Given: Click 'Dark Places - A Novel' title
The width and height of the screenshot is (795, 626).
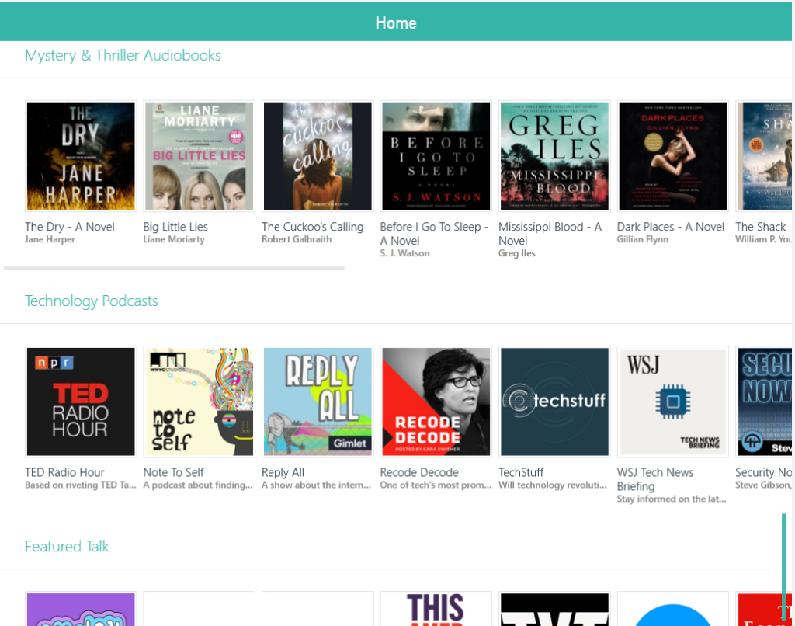Looking at the screenshot, I should pos(670,227).
